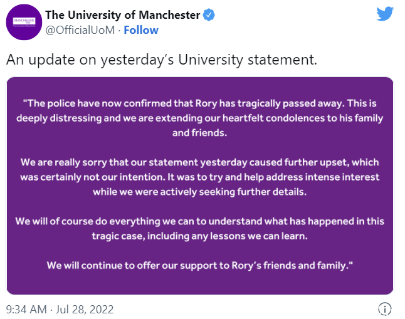Open the purple statement image
The image size is (405, 319).
click(x=200, y=186)
